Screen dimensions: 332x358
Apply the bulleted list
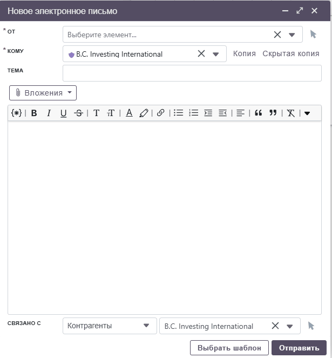click(178, 113)
